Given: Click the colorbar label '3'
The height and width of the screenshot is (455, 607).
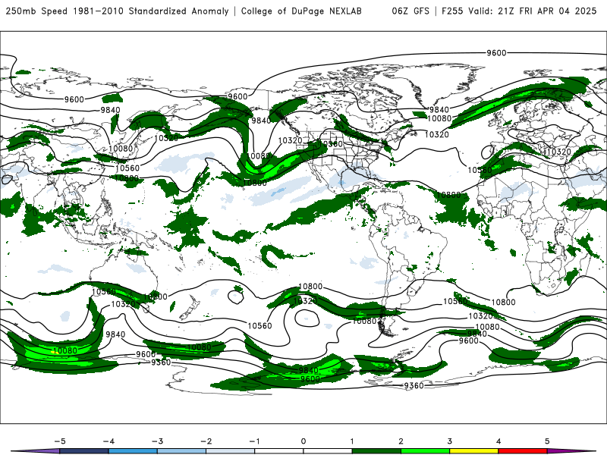Looking at the screenshot, I should pos(449,441).
